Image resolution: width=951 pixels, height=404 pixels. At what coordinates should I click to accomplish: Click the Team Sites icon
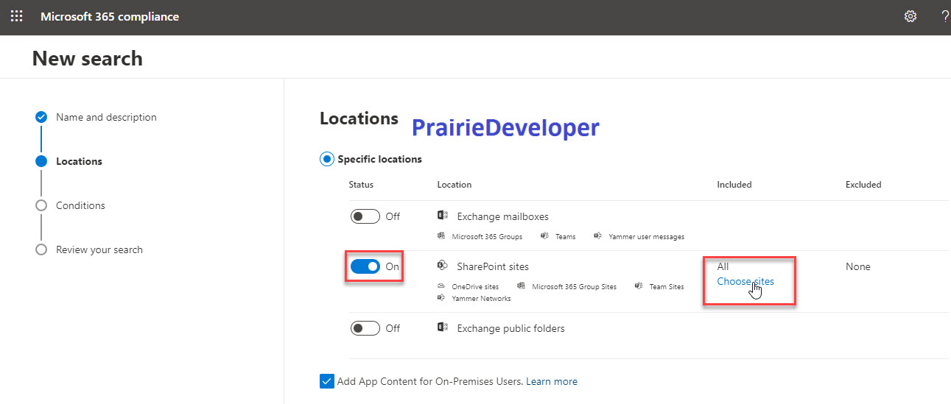click(x=639, y=286)
